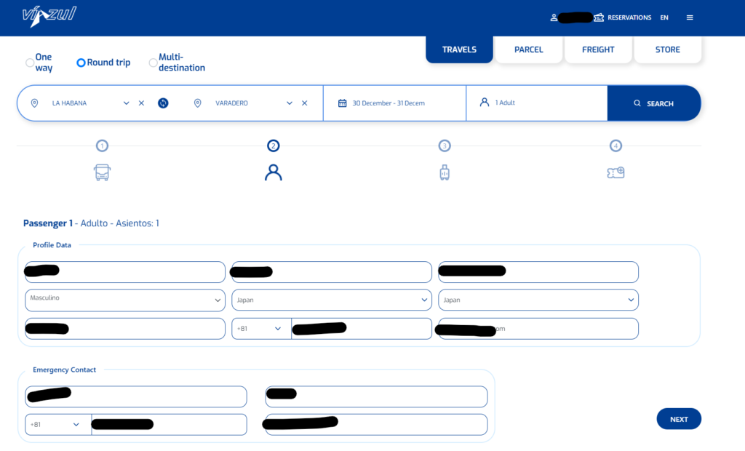The image size is (745, 451).
Task: Open the hamburger menu icon
Action: [690, 17]
